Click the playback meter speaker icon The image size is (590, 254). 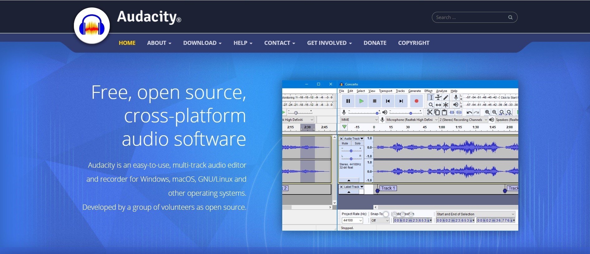click(456, 105)
